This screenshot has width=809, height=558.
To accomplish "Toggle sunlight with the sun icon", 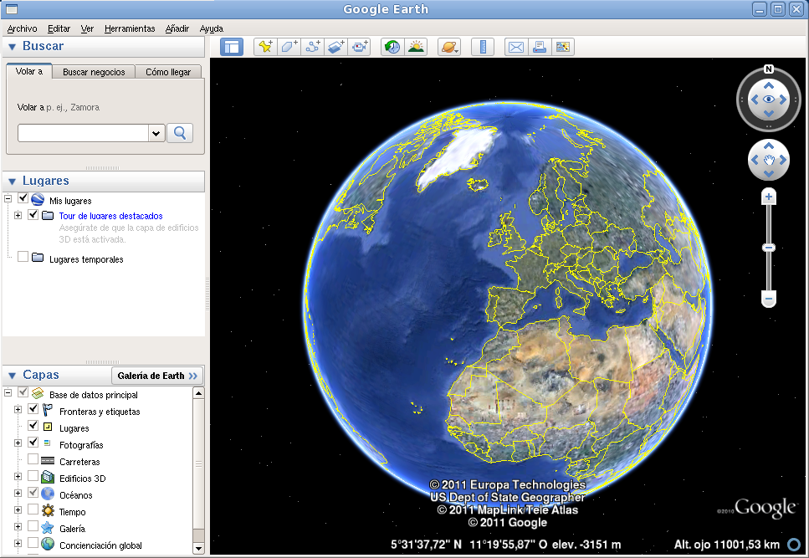I will coord(416,46).
